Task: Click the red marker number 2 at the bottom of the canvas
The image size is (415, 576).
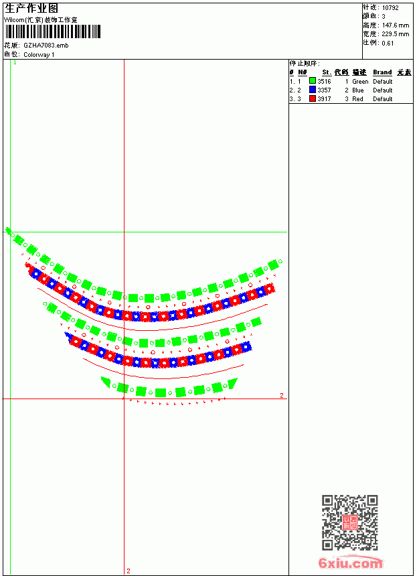Action: pyautogui.click(x=128, y=571)
